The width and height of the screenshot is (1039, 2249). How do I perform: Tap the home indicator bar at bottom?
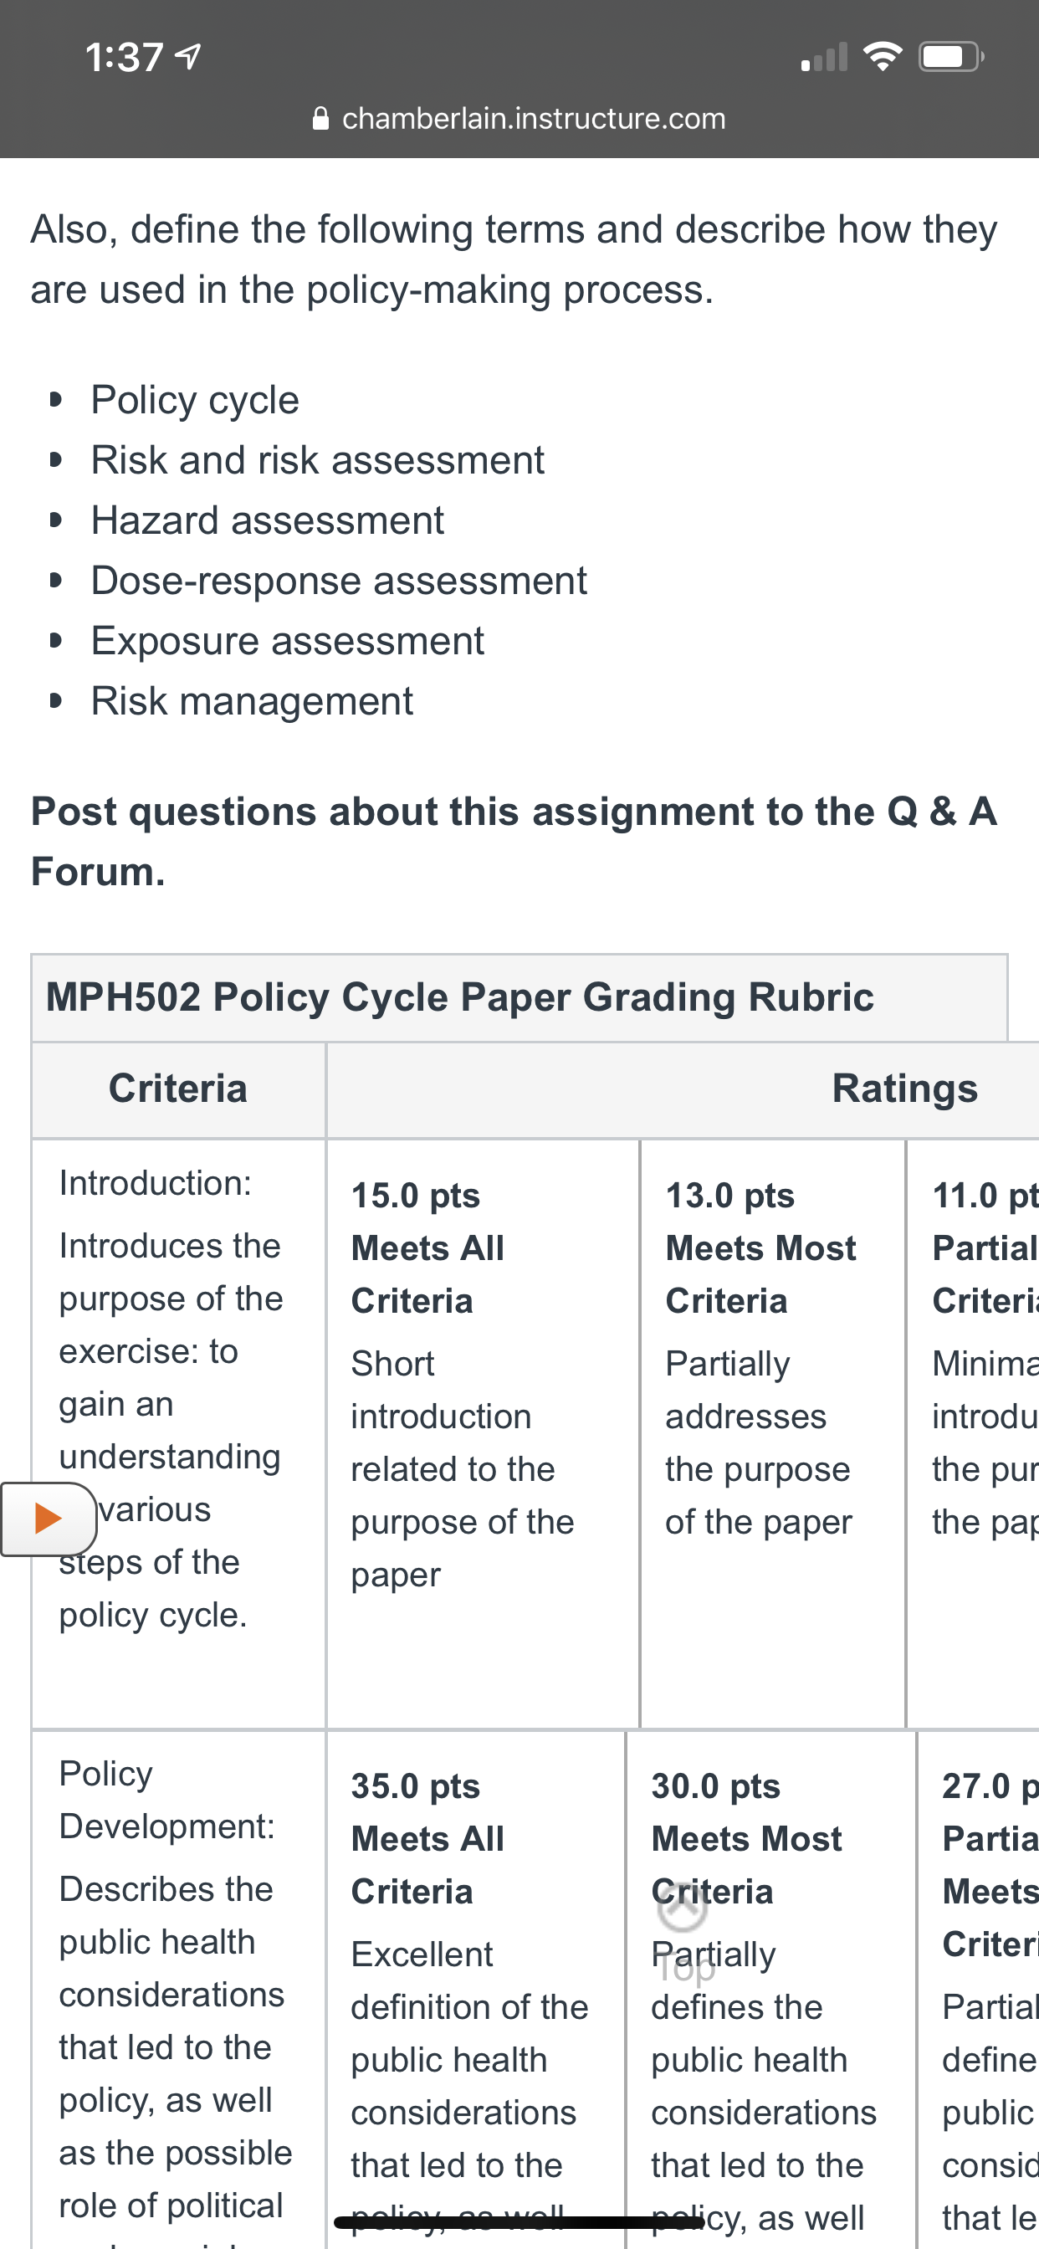(519, 2222)
